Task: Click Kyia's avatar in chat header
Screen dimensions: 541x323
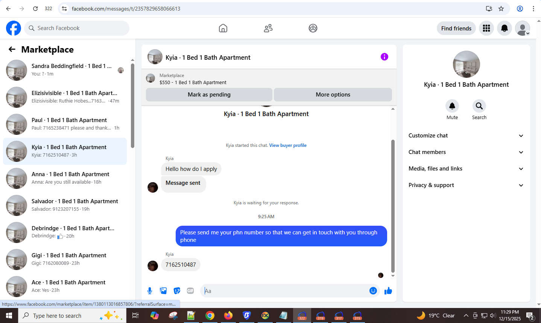Action: pyautogui.click(x=155, y=57)
